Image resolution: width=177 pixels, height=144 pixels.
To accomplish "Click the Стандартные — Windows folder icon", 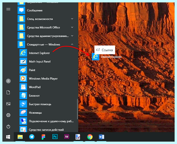I will [x=21, y=44].
